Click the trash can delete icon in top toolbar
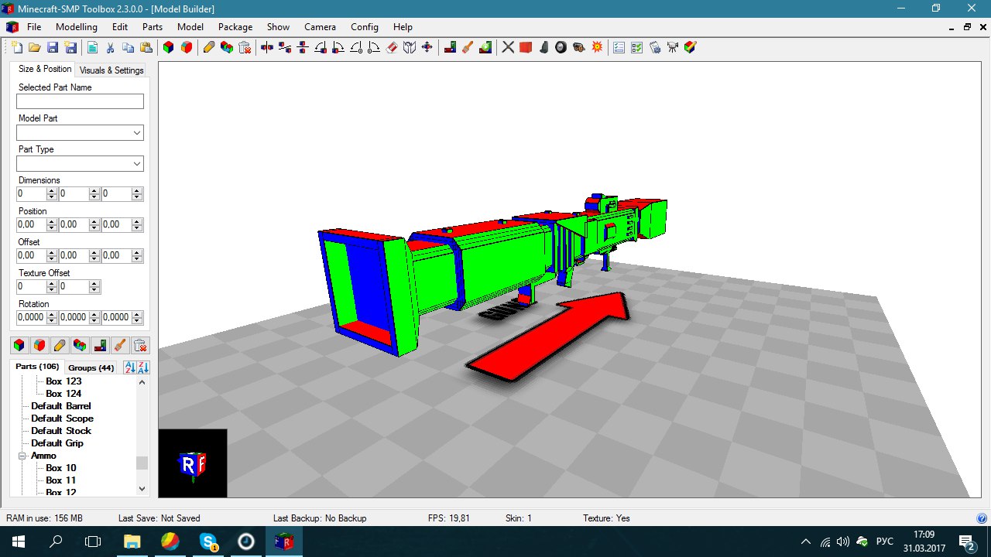The width and height of the screenshot is (991, 557). [245, 47]
